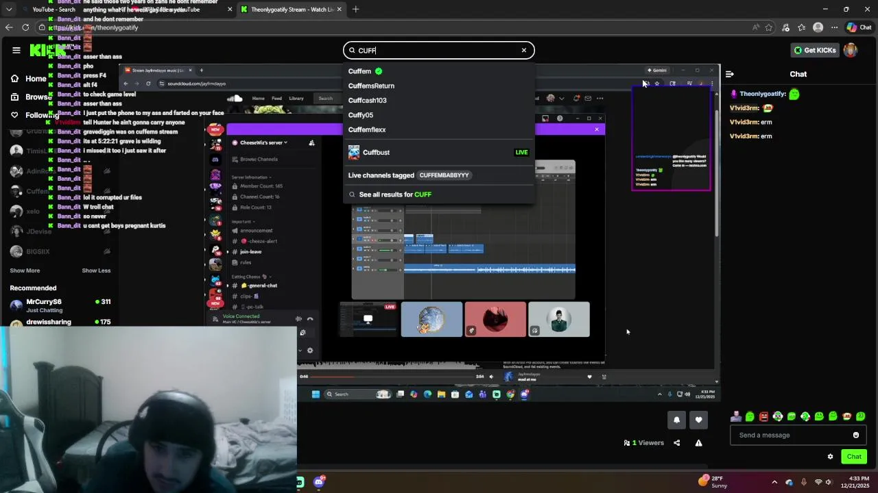This screenshot has width=878, height=493.
Task: Open the Discord icon in the Windows taskbar
Action: [x=319, y=482]
